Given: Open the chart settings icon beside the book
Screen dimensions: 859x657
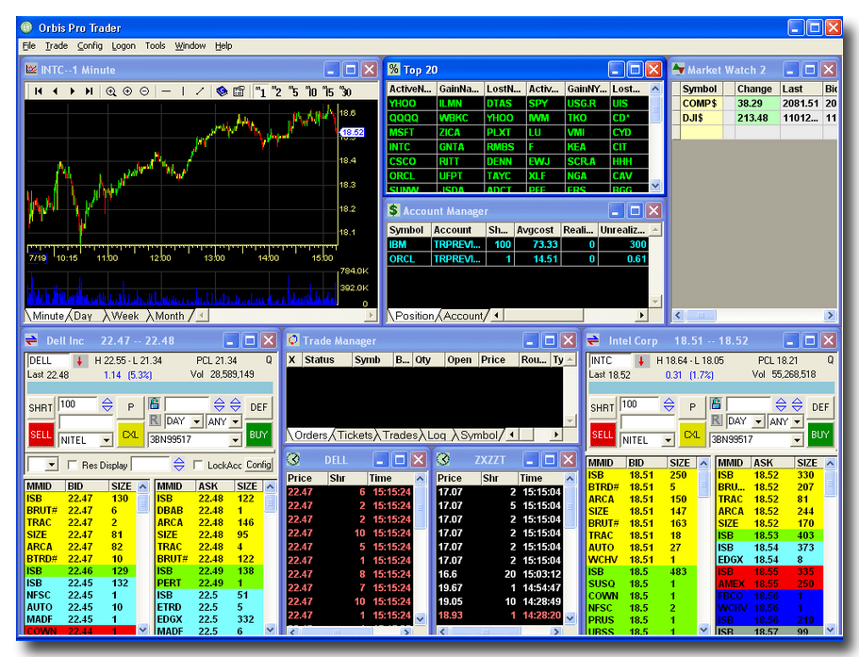Looking at the screenshot, I should 239,91.
